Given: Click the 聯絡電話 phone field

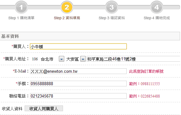Looking at the screenshot, I should [78, 96].
